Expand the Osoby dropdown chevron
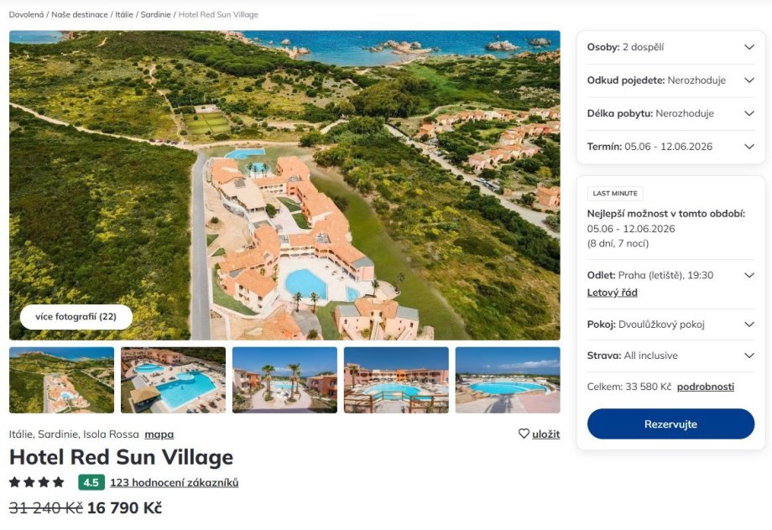 (x=749, y=48)
